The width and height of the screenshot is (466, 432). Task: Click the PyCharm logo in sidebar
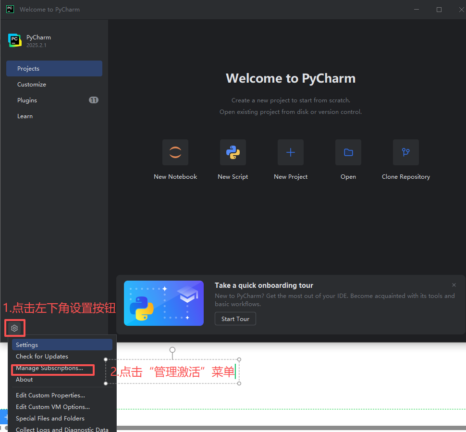15,41
